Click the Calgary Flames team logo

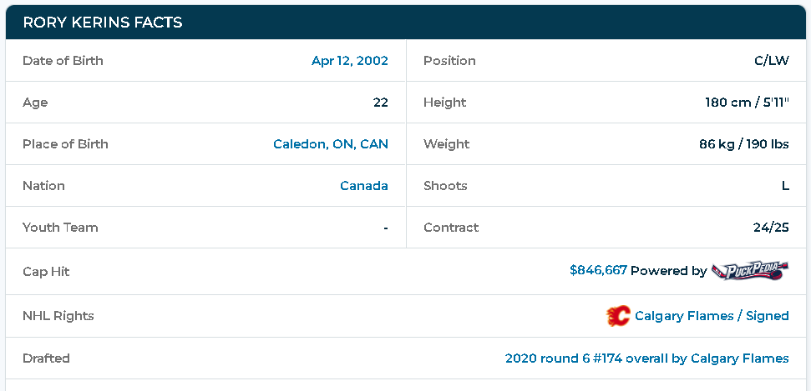pyautogui.click(x=618, y=316)
